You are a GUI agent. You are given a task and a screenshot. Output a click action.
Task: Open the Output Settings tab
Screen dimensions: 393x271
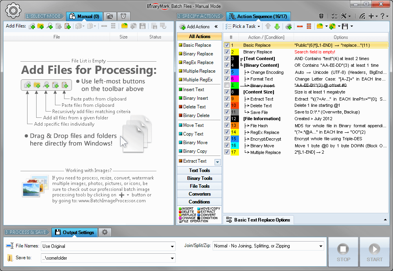tap(75, 232)
